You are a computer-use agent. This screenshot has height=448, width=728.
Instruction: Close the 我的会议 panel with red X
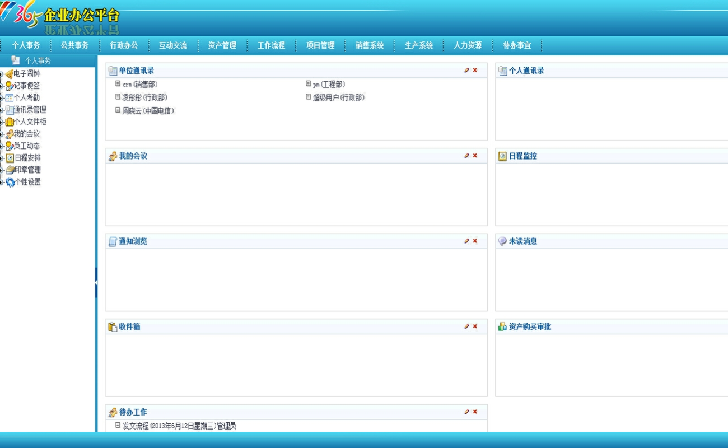point(475,156)
